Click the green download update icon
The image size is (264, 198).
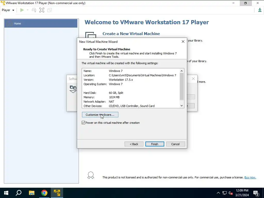(x=260, y=10)
